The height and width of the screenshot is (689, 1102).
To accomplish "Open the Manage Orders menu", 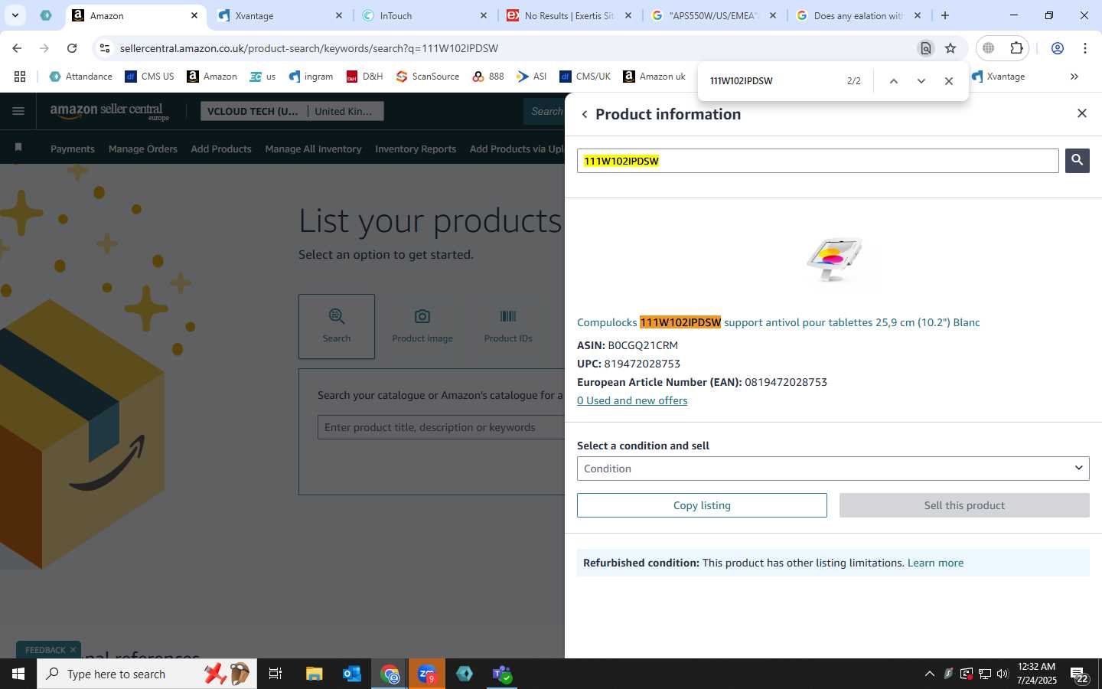I will (143, 149).
